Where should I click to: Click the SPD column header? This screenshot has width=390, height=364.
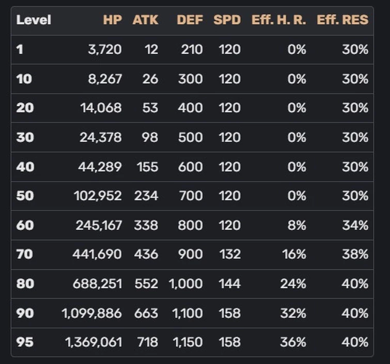pos(227,20)
